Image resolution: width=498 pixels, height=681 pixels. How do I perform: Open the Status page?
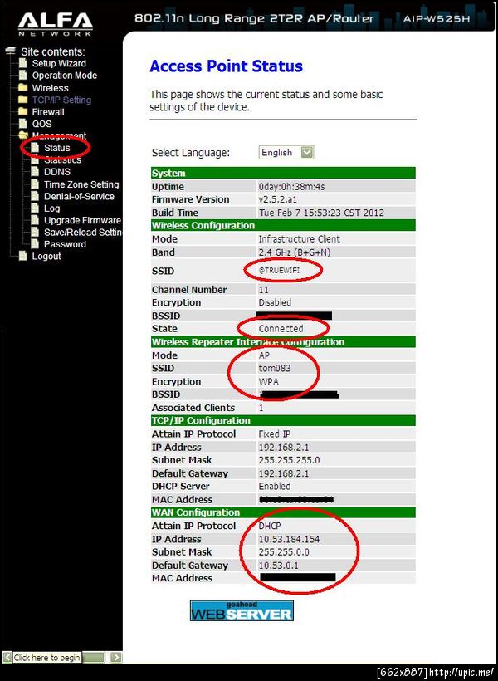(x=57, y=148)
